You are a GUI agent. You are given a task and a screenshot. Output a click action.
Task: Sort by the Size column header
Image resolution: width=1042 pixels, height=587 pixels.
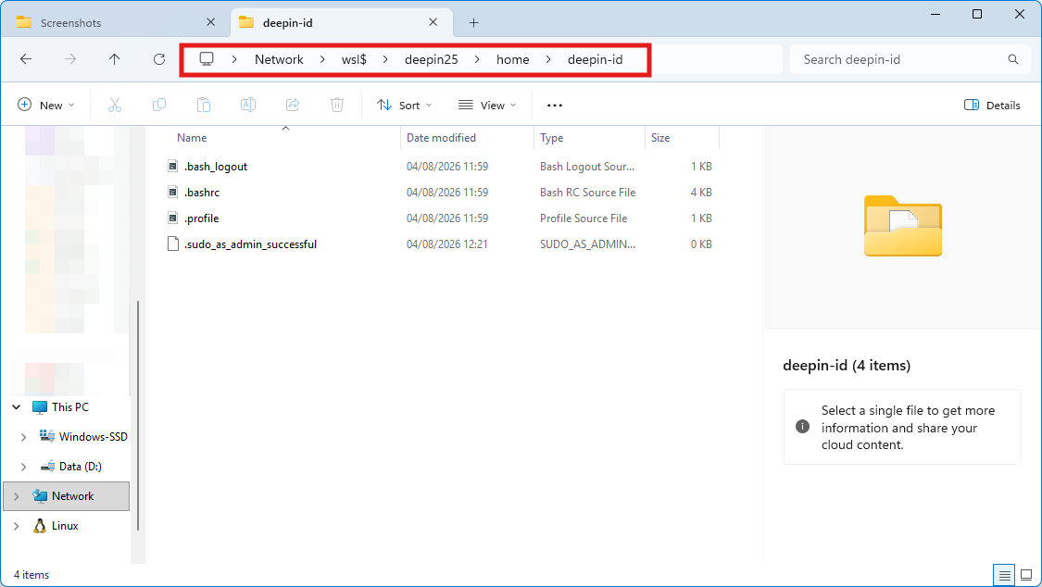pyautogui.click(x=660, y=137)
